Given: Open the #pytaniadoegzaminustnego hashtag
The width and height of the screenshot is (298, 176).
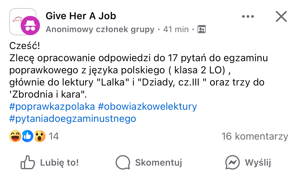Looking at the screenshot, I should tap(73, 119).
